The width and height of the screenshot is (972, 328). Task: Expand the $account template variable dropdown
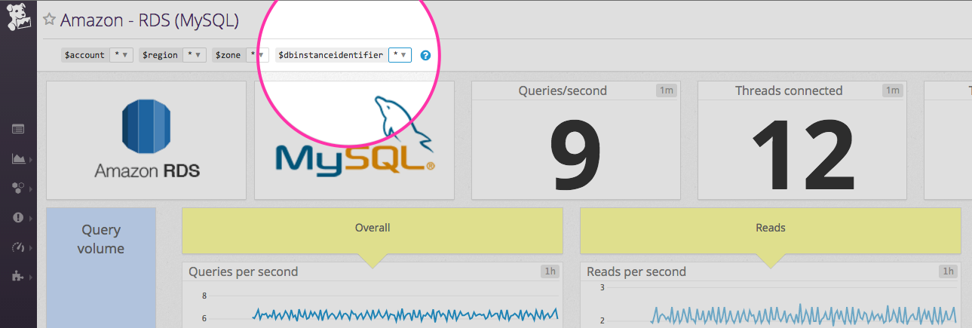point(121,55)
